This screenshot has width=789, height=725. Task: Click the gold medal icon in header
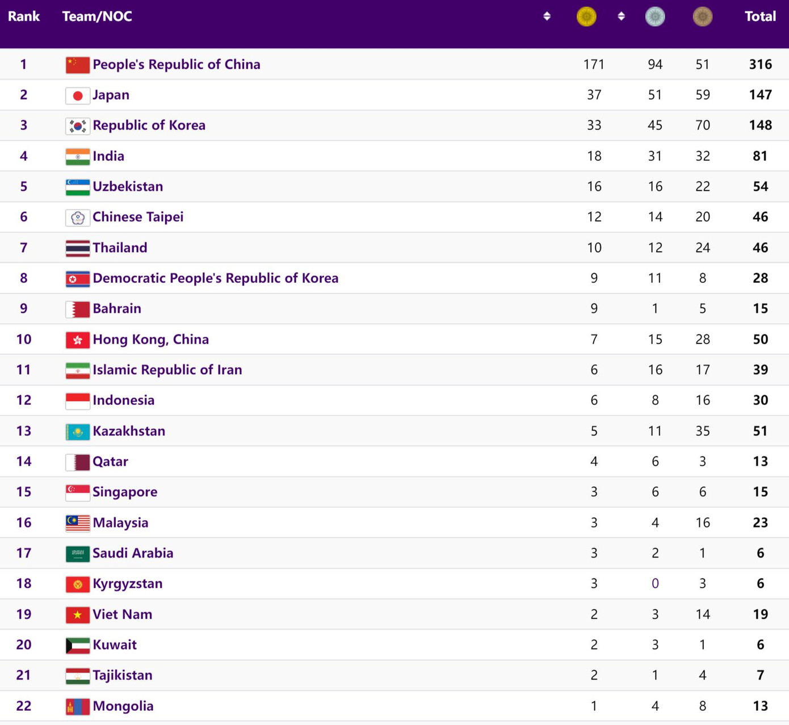point(586,16)
